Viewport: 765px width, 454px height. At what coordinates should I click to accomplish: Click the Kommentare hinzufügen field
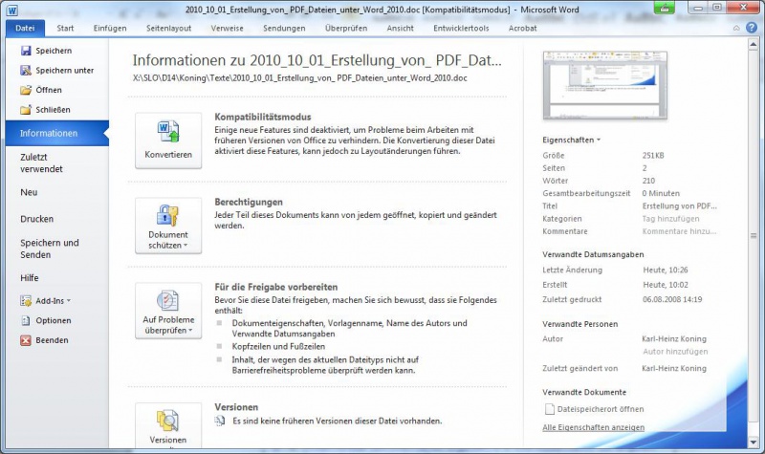(679, 231)
